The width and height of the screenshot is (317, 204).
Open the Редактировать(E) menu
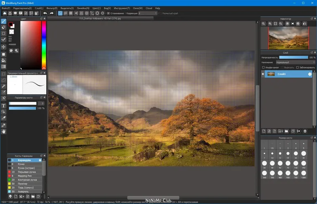[x=23, y=8]
